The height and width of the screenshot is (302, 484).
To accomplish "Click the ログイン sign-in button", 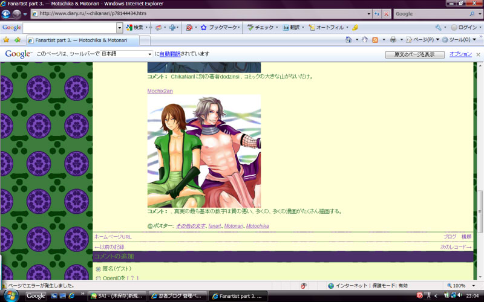I will pyautogui.click(x=464, y=27).
